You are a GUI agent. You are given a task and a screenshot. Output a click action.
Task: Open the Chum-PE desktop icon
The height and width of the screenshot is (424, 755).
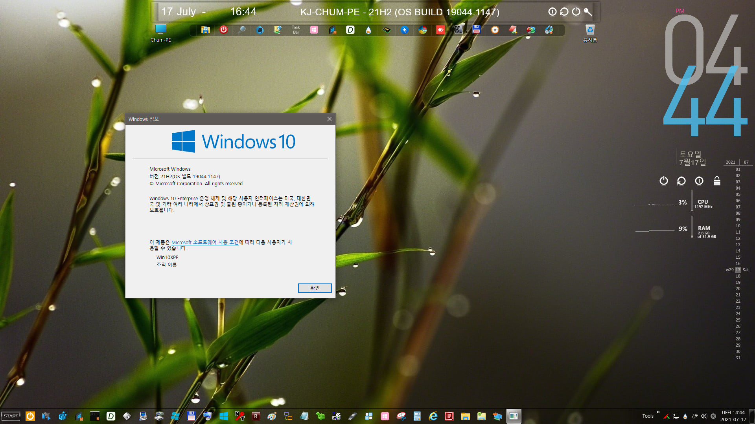(x=160, y=33)
